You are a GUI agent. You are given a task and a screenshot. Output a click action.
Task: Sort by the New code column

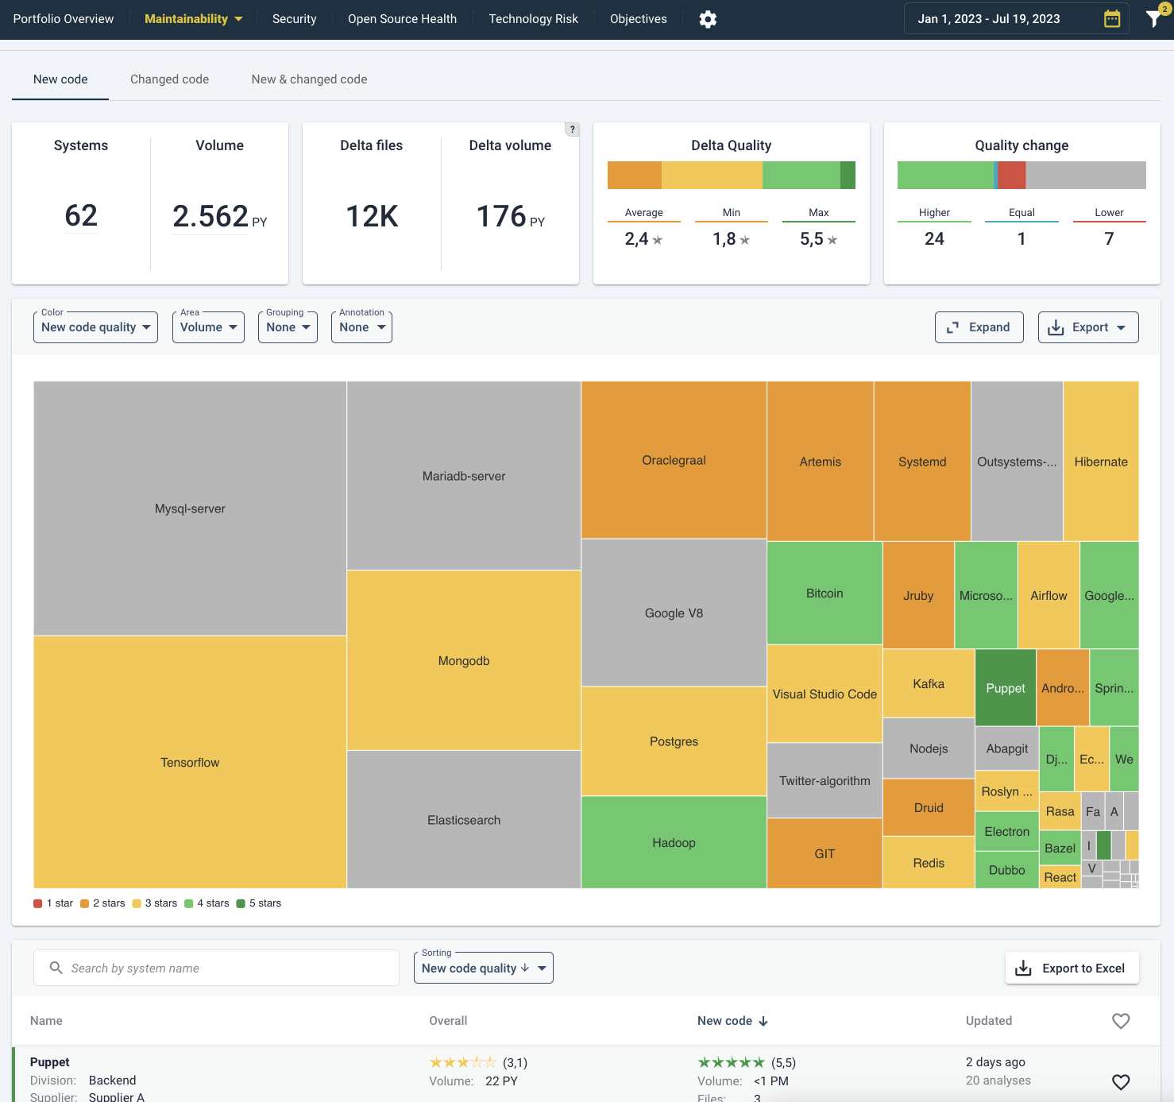(x=732, y=1021)
